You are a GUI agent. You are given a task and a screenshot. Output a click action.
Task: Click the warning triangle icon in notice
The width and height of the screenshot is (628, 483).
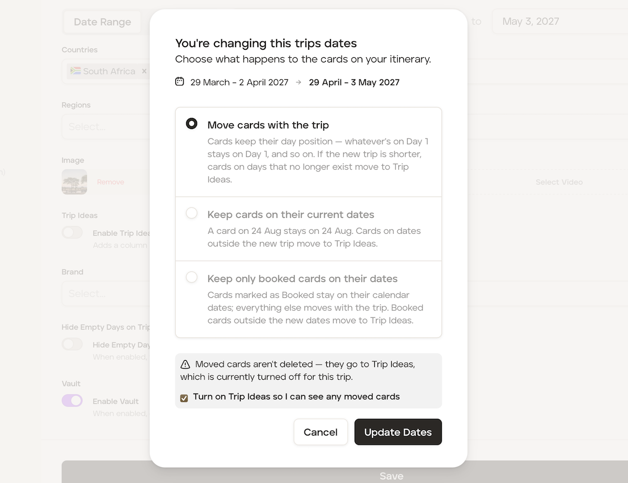click(185, 364)
